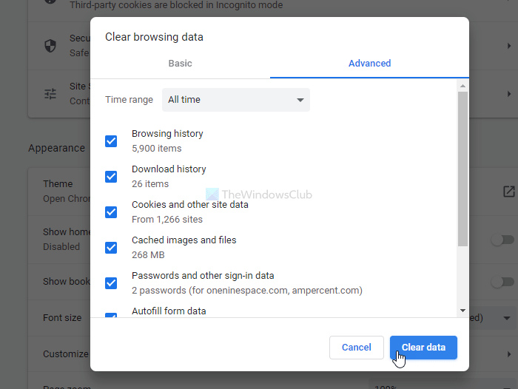This screenshot has width=518, height=389.
Task: Click scrollbar down arrow in dialog
Action: pos(462,311)
